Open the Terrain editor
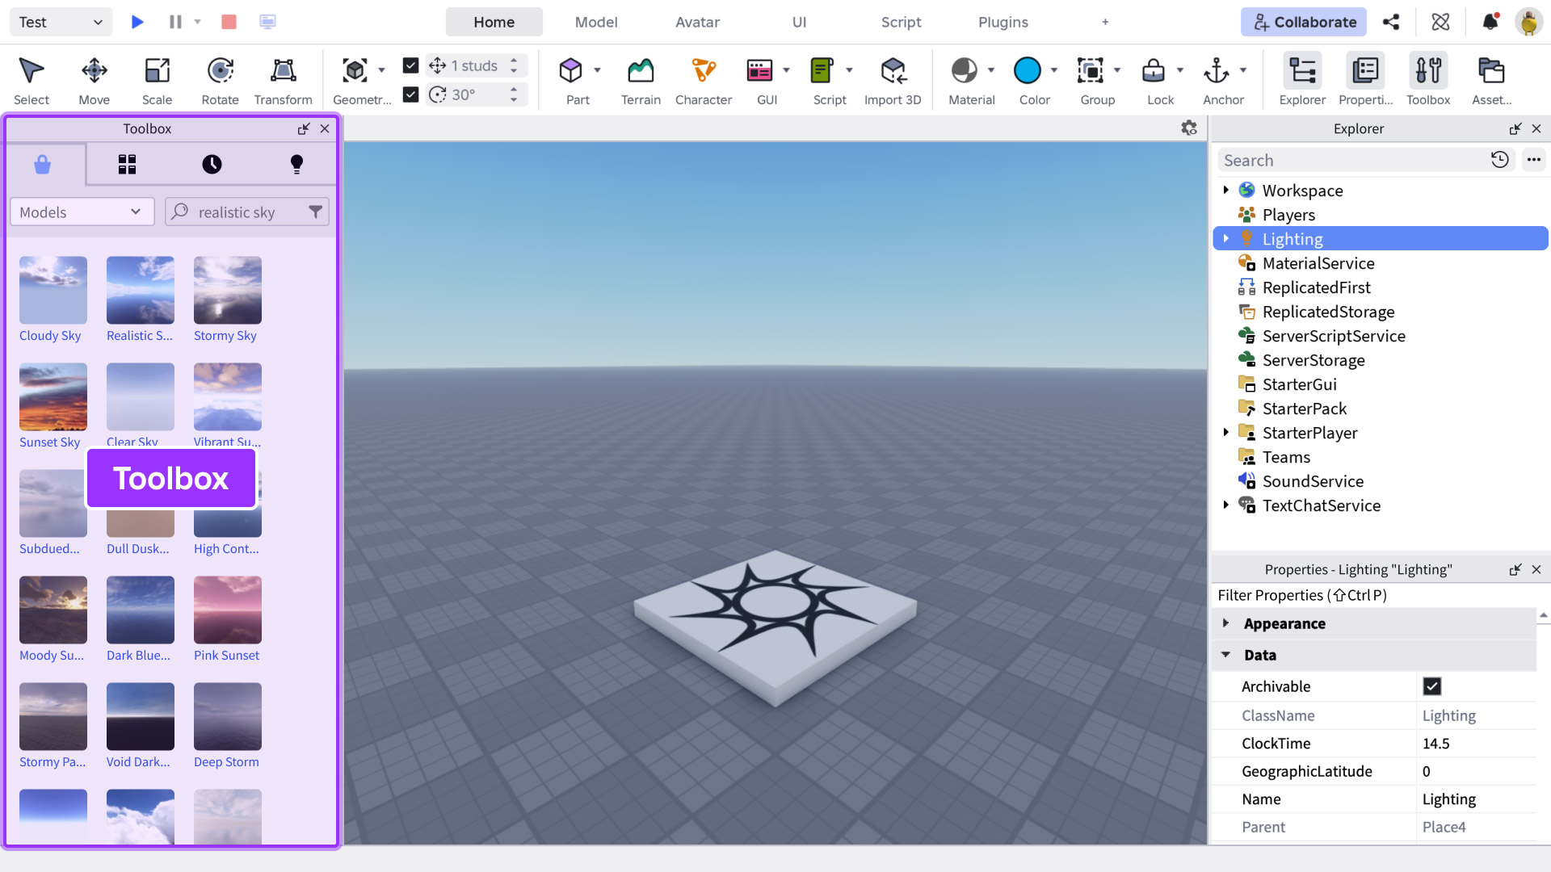 [641, 81]
